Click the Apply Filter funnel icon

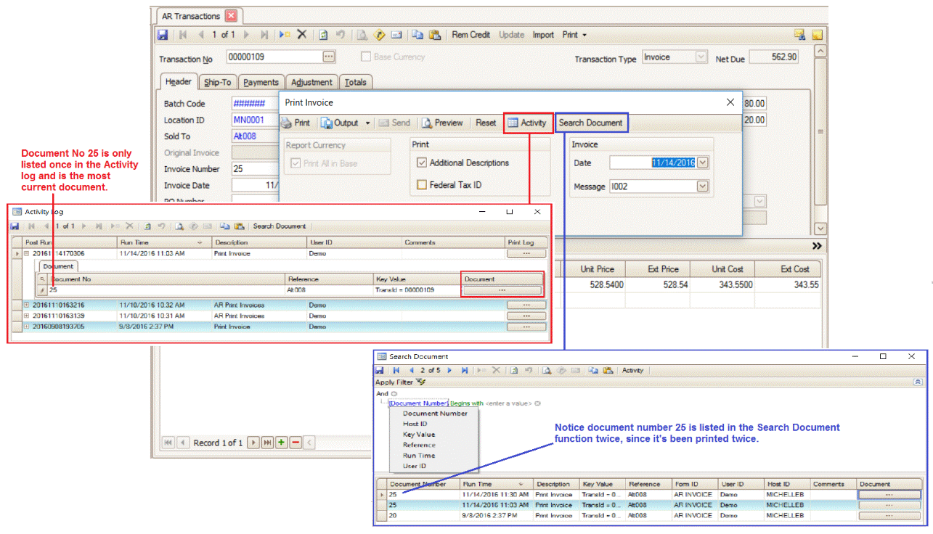point(421,382)
